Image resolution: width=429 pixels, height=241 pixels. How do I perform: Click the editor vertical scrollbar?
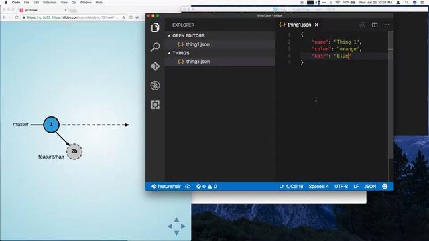click(391, 95)
